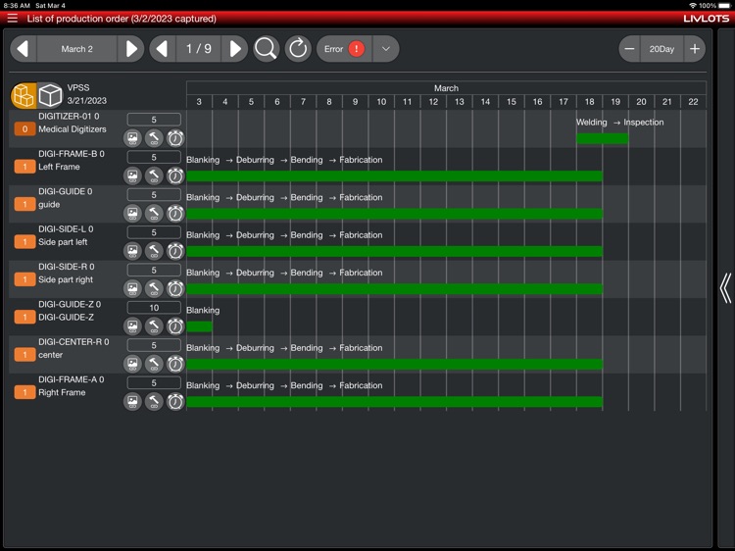Select the 20Day range label
The image size is (735, 551).
point(661,49)
